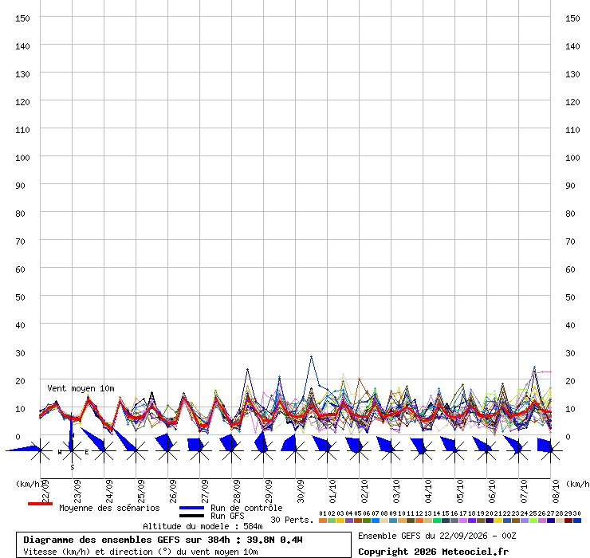This screenshot has height=558, width=590.
Task: Click the wind direction rose at 30/09
Action: (295, 450)
